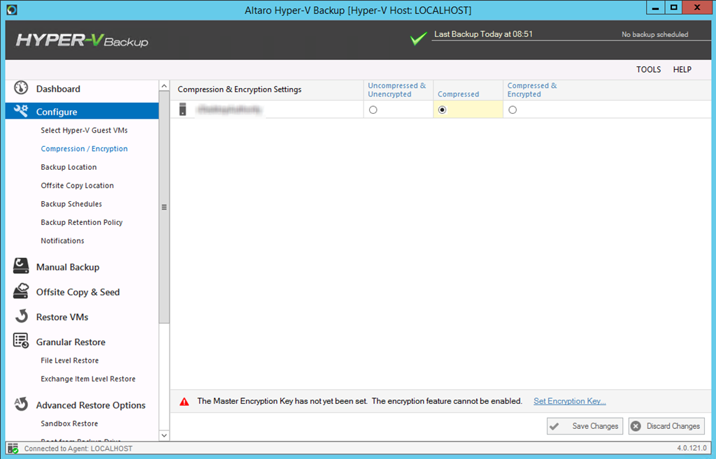Click Uncompressed & Unencrypted column header

(x=397, y=90)
